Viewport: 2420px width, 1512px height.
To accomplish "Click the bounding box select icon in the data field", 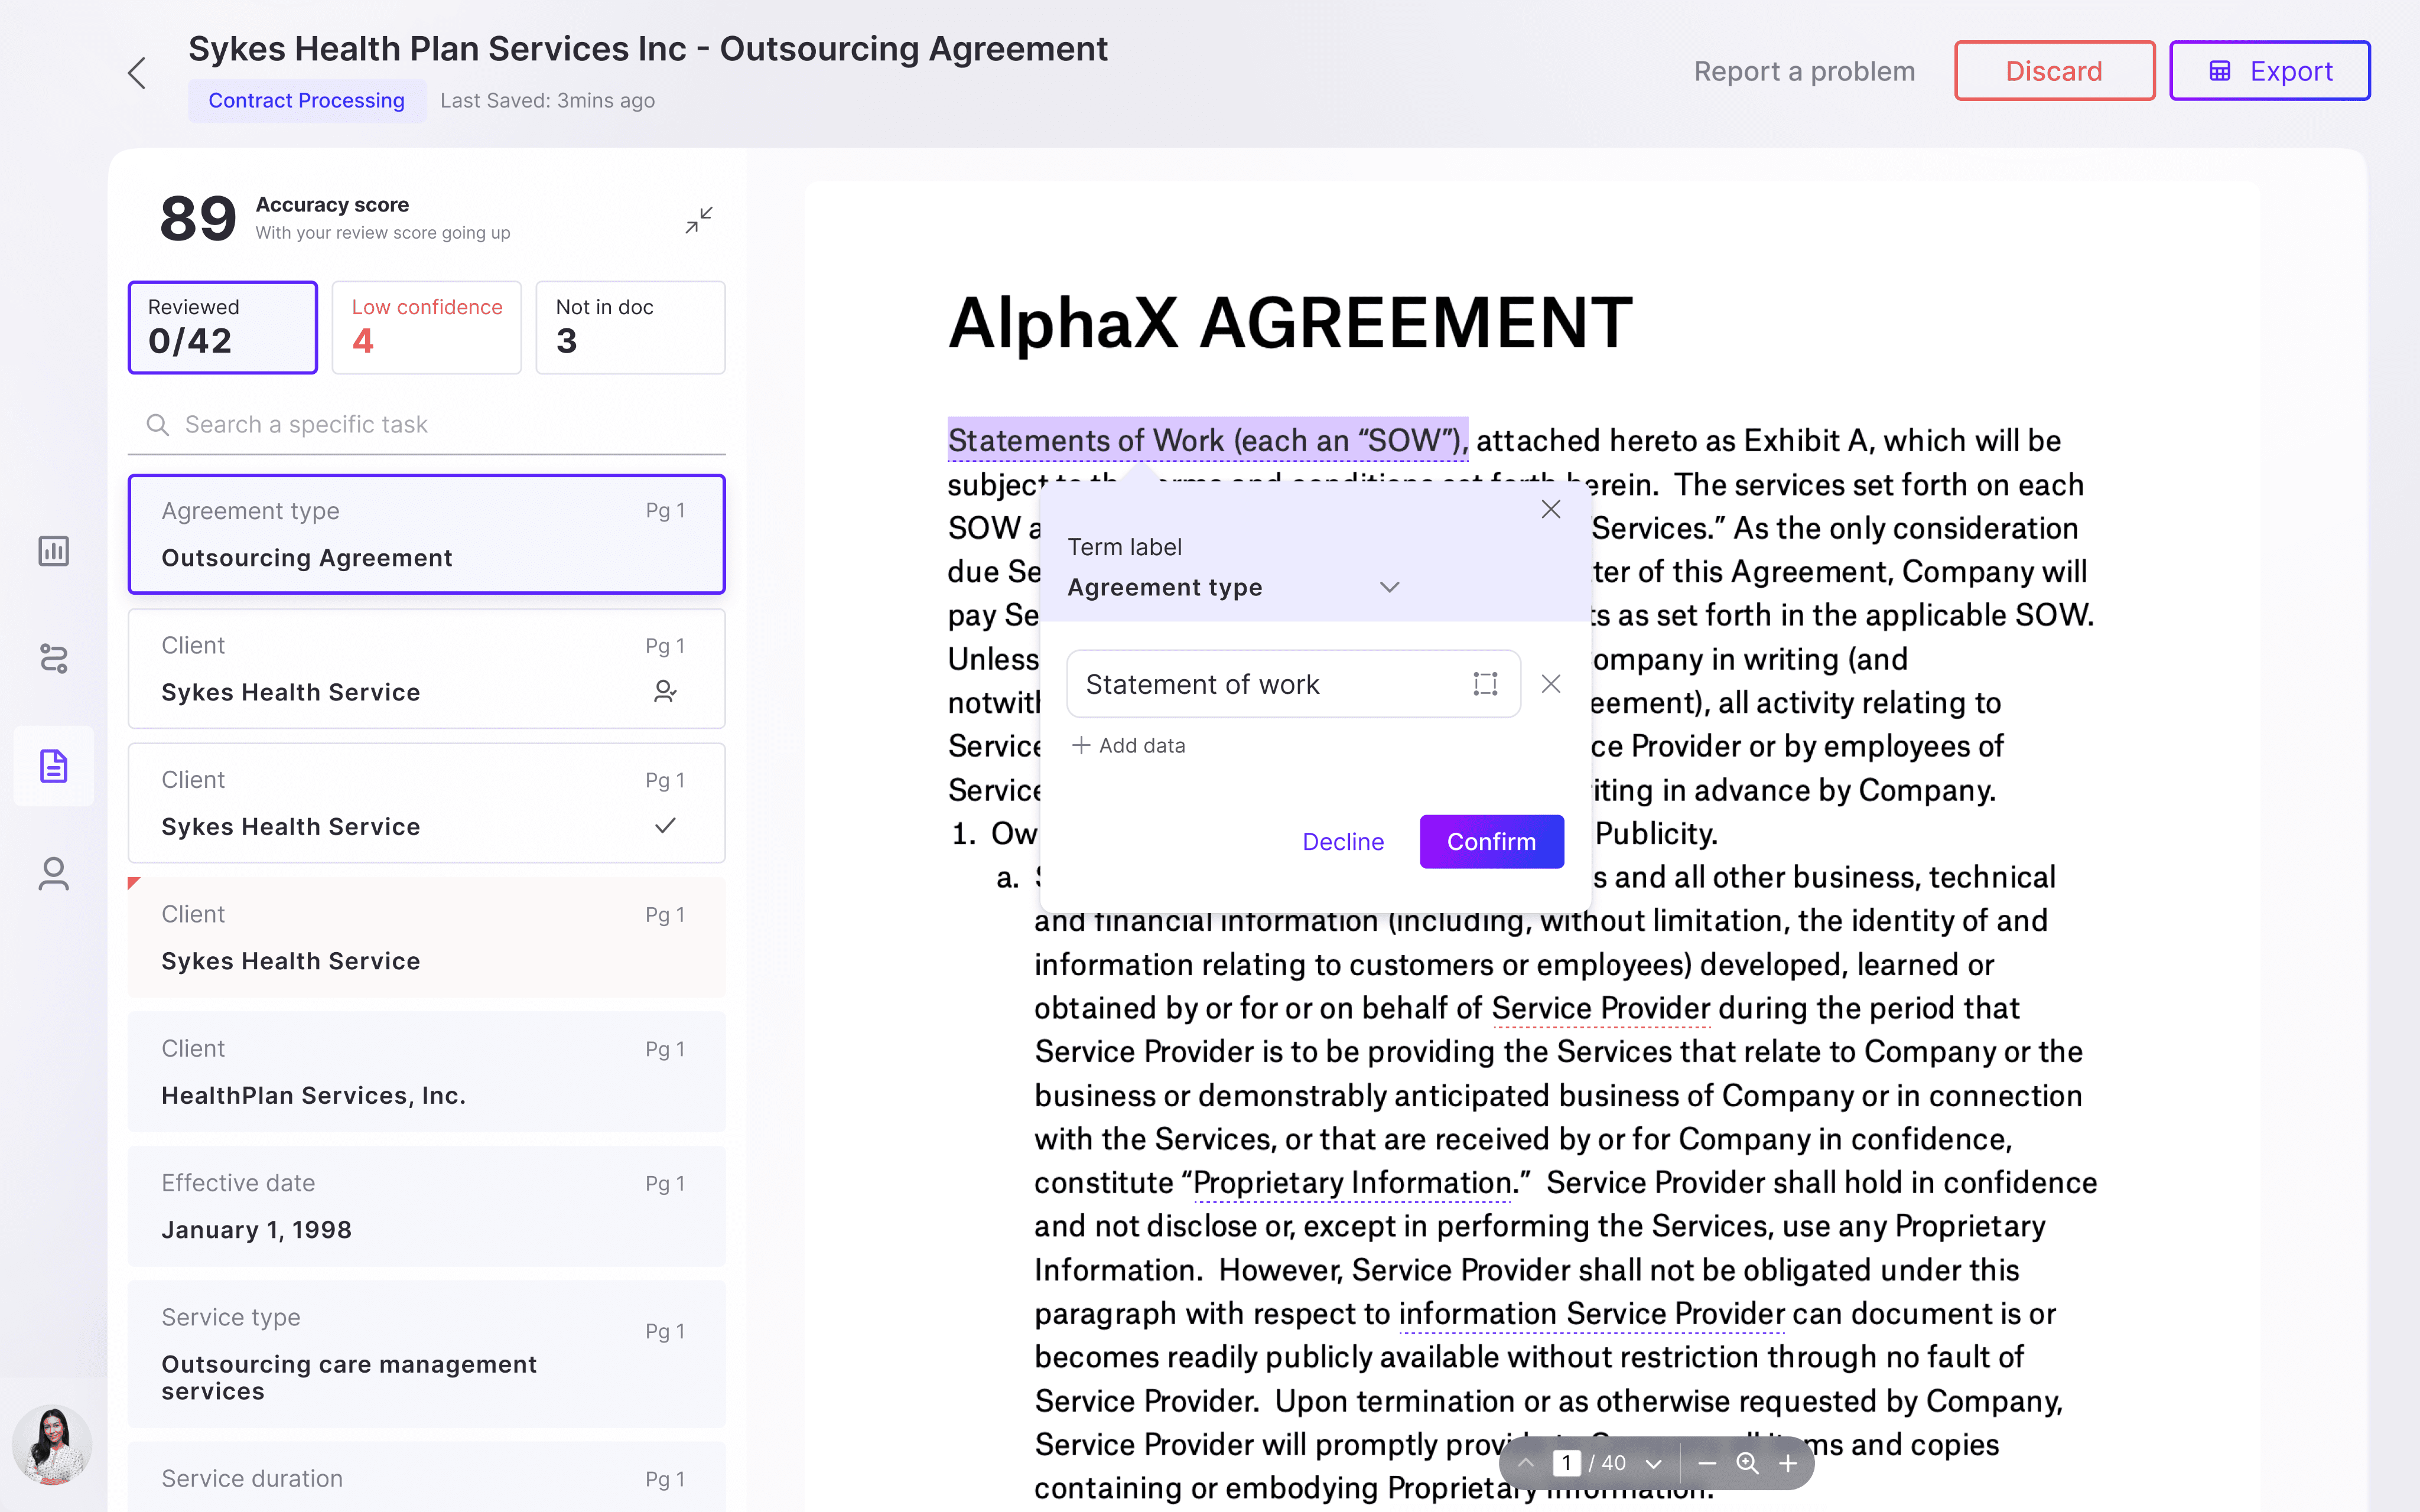I will click(1485, 684).
